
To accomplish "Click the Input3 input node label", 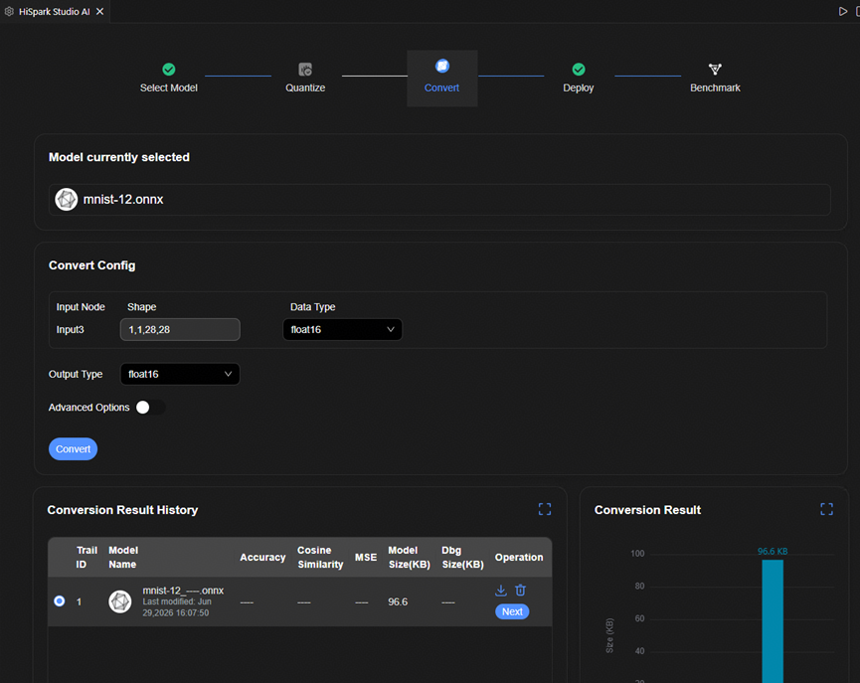I will point(71,330).
